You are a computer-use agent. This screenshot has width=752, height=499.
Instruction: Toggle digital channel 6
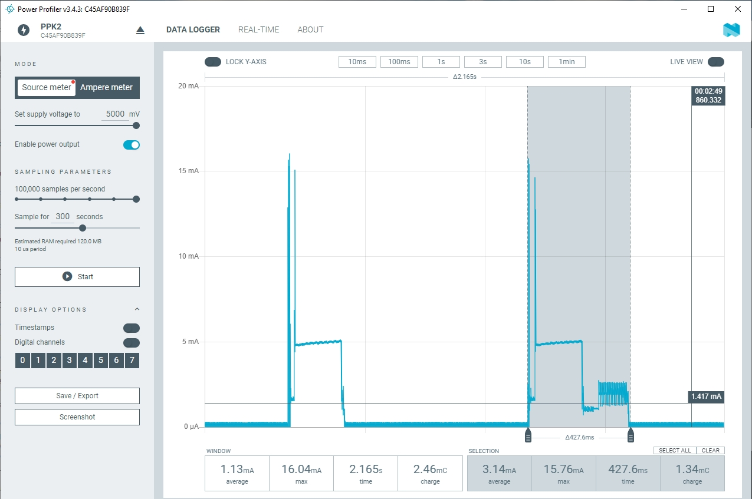pos(116,361)
